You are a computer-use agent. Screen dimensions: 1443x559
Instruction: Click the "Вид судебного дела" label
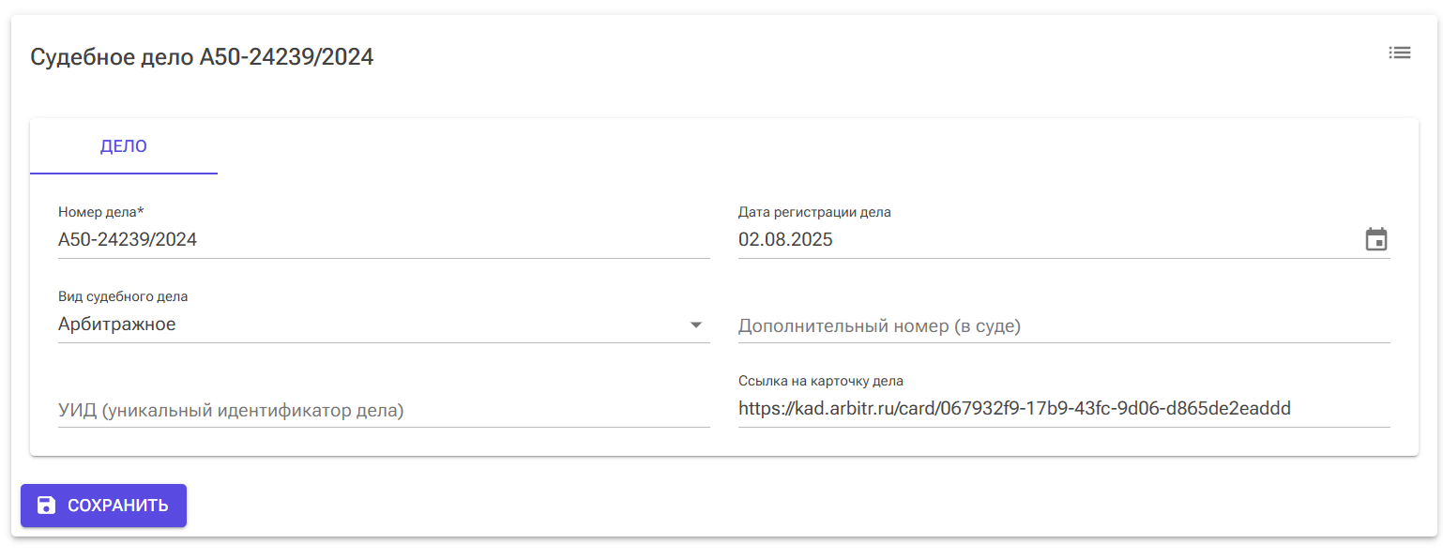click(123, 296)
